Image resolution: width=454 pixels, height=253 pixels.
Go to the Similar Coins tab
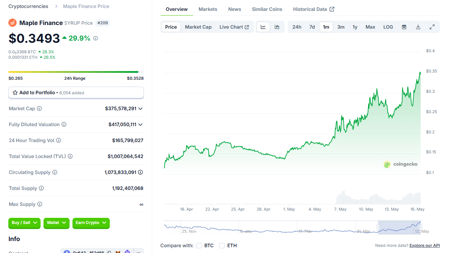(x=267, y=9)
